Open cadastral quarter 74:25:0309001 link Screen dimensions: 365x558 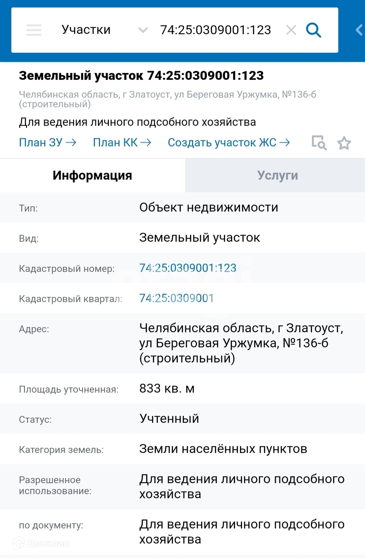176,298
